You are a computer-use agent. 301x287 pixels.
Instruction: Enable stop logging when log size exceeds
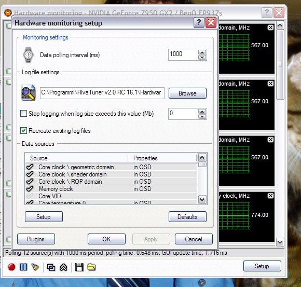23,114
